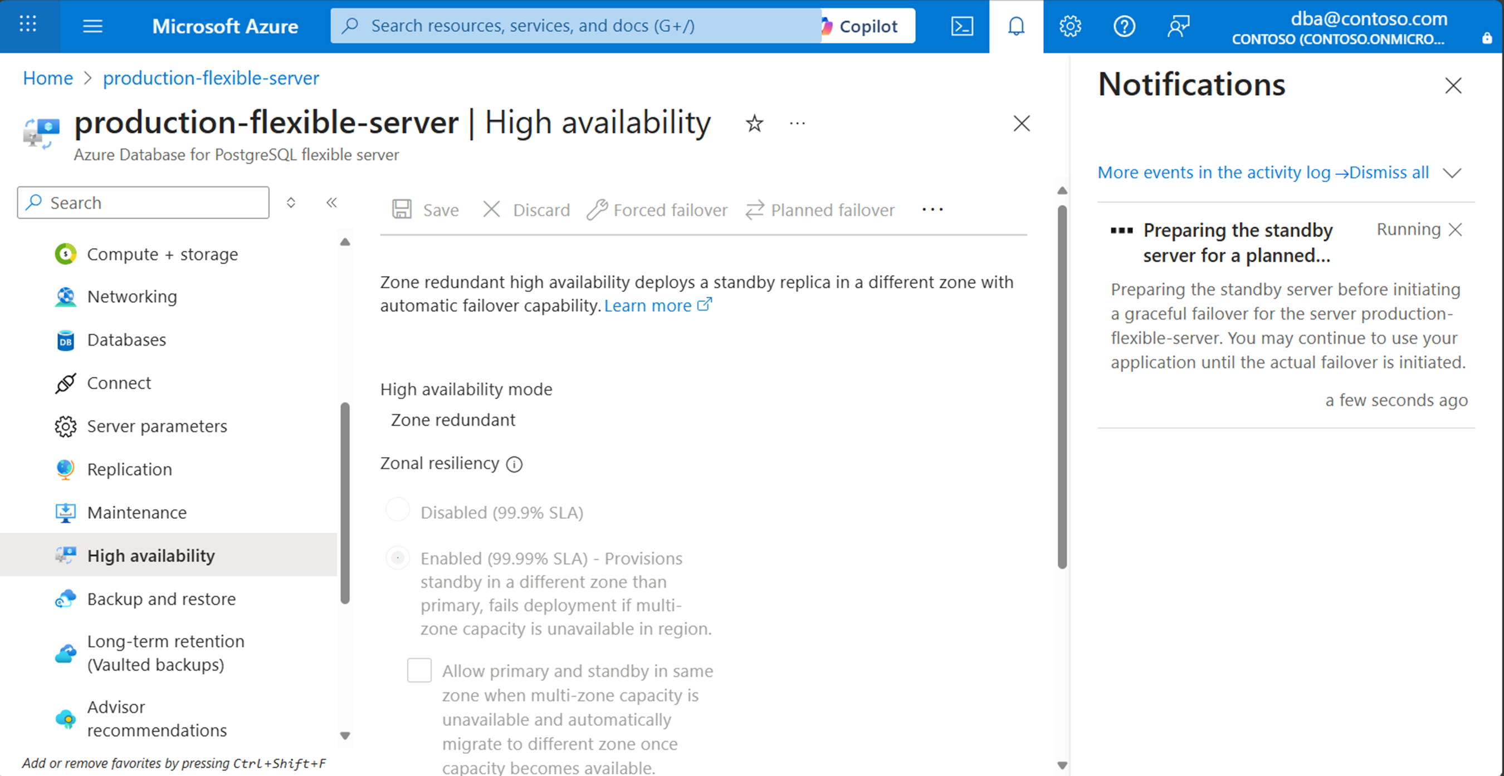Favorite this page with the star icon
1504x776 pixels.
[754, 124]
